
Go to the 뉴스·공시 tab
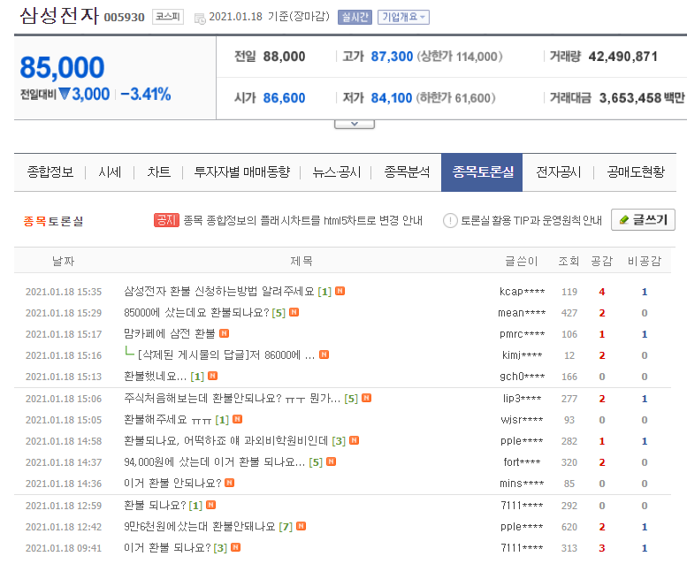coord(337,171)
